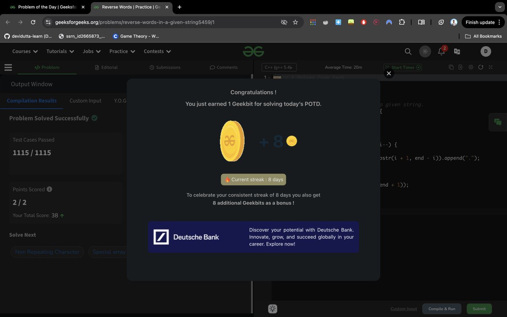Open the editor settings gear icon
Screen dimensions: 507x317
(471, 67)
